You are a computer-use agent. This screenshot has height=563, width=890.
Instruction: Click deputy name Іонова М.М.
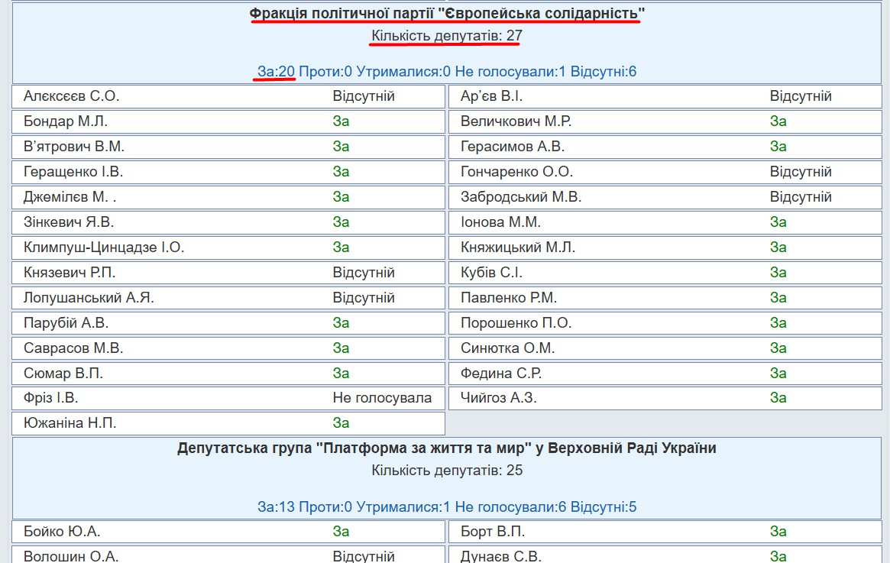500,222
